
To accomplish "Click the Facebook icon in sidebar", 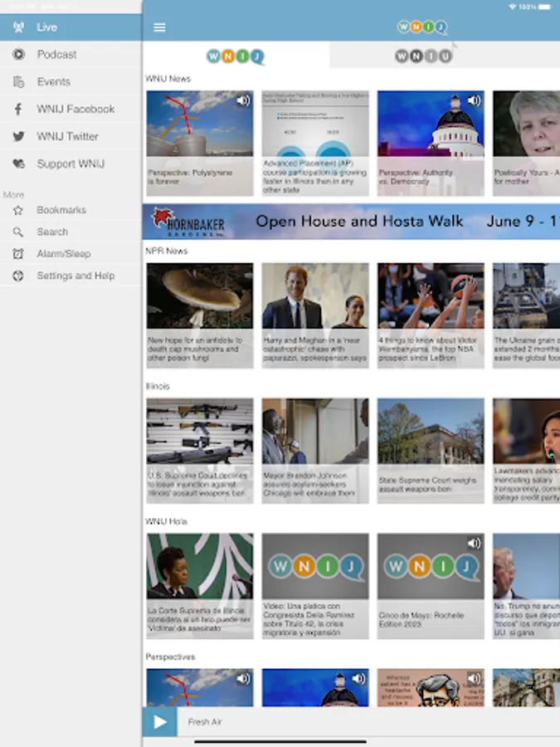I will (18, 109).
